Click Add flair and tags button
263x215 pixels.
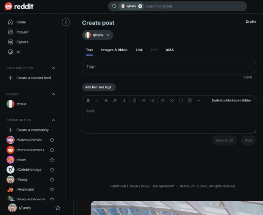coord(99,87)
